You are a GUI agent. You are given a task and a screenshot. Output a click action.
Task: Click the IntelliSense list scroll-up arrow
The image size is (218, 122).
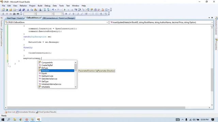point(76,62)
